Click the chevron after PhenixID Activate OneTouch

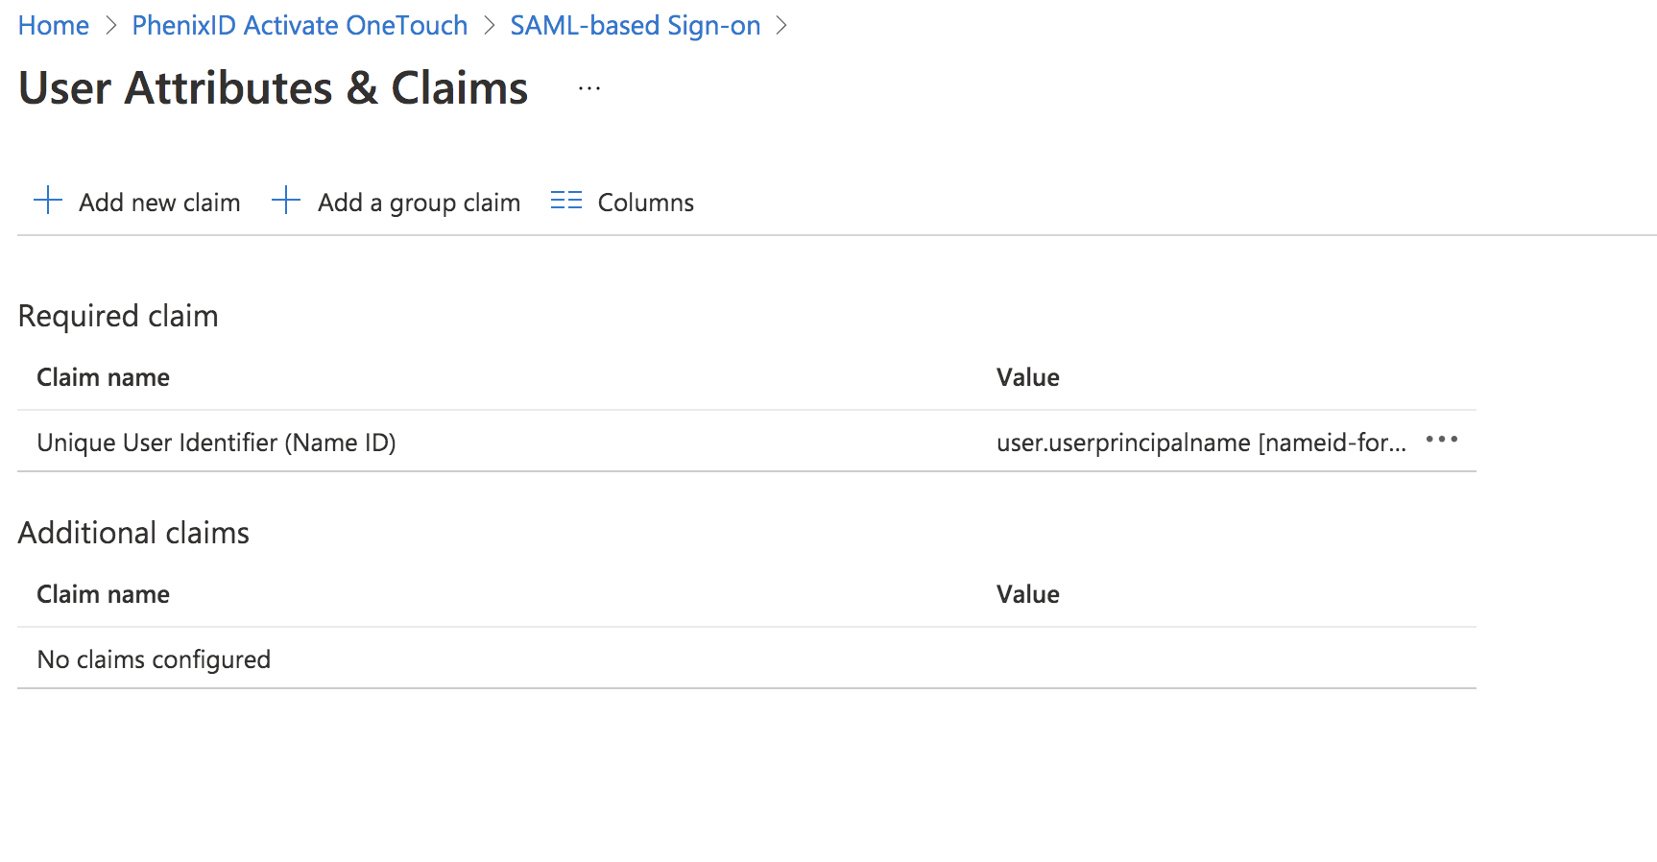click(490, 26)
